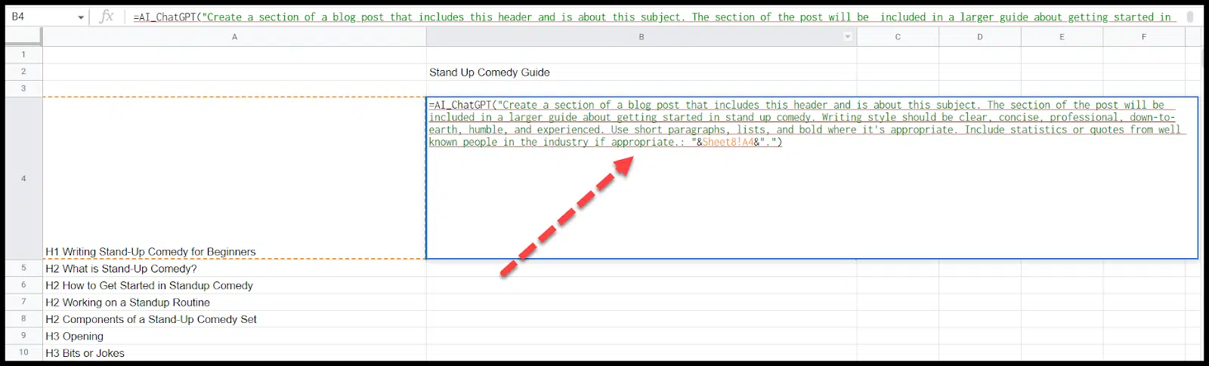Viewport: 1209px width, 366px height.
Task: Open the Name box dropdown arrow
Action: pos(81,17)
